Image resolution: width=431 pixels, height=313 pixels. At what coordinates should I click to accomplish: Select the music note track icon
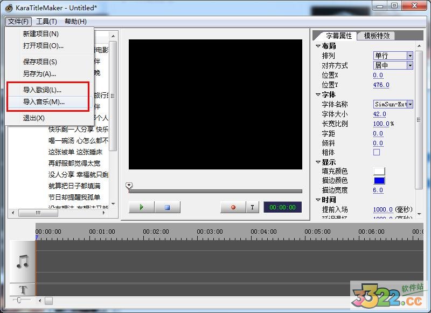tap(23, 262)
